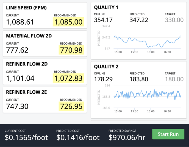Click Refiner Flow 2E current value 747.30
The height and width of the screenshot is (147, 189).
pyautogui.click(x=17, y=106)
